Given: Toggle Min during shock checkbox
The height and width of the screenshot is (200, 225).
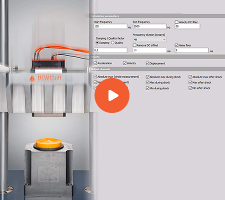Looking at the screenshot, I should (147, 88).
